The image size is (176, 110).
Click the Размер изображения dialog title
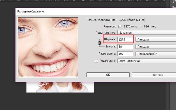click(x=31, y=12)
